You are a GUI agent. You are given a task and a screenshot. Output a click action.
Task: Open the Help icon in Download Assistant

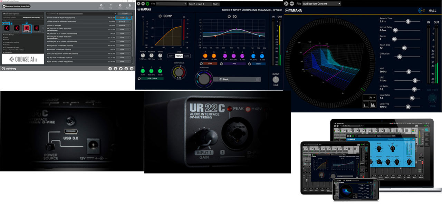[110, 6]
